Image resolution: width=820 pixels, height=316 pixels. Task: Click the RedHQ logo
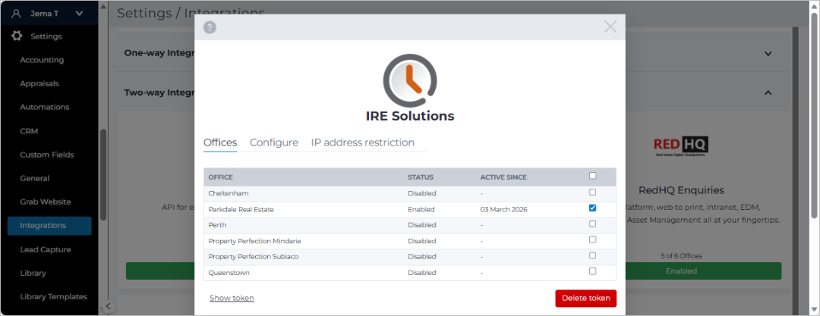point(681,146)
